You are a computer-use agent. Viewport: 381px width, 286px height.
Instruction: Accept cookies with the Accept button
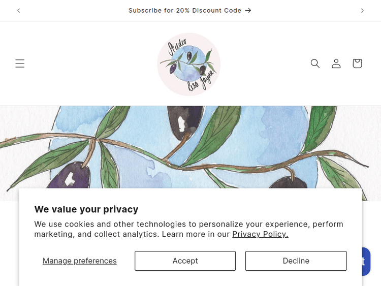point(185,261)
